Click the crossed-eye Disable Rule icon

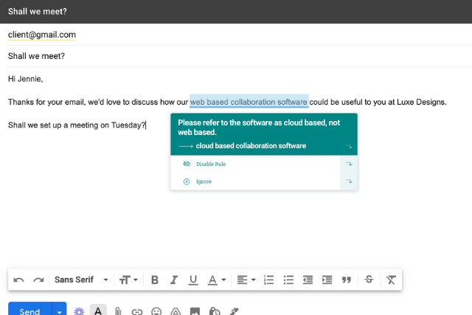coord(187,164)
